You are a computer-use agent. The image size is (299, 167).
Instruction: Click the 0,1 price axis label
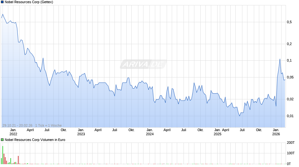pyautogui.click(x=289, y=61)
